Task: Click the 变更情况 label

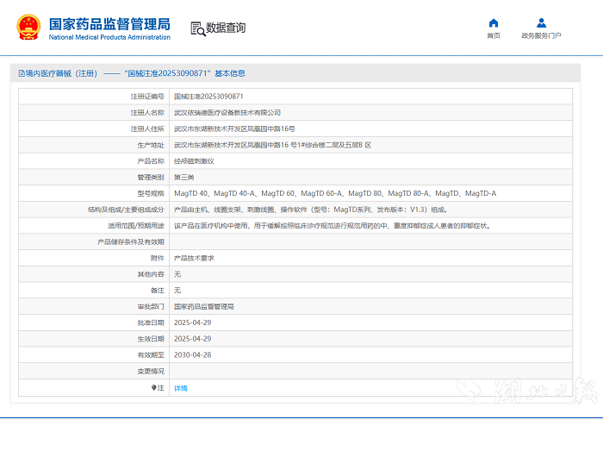Action: pos(151,371)
